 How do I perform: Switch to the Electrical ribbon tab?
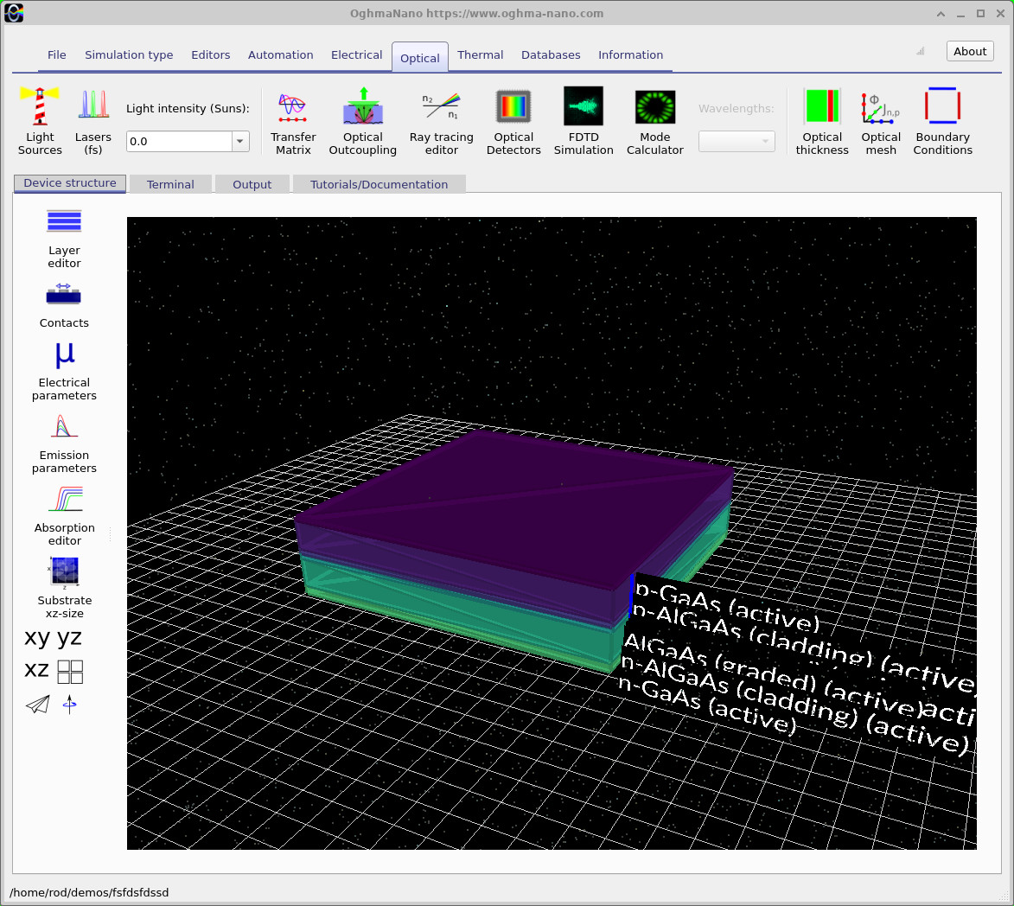pos(356,55)
